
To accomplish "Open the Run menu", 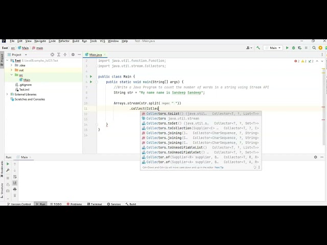I will 84,41.
